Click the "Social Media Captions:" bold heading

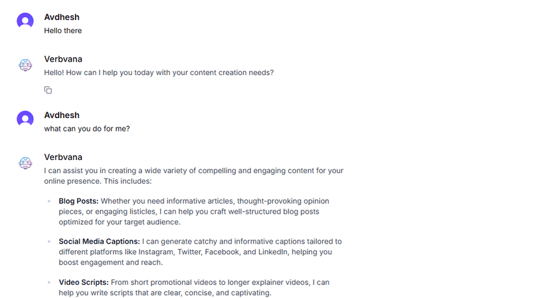tap(99, 242)
